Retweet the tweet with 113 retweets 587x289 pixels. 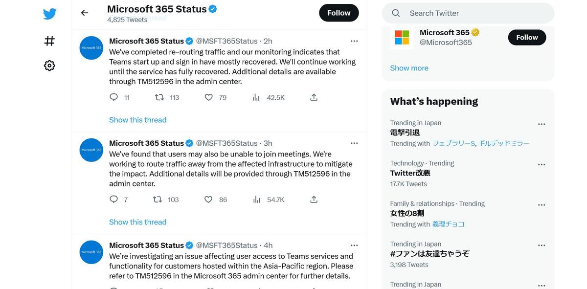[x=159, y=97]
